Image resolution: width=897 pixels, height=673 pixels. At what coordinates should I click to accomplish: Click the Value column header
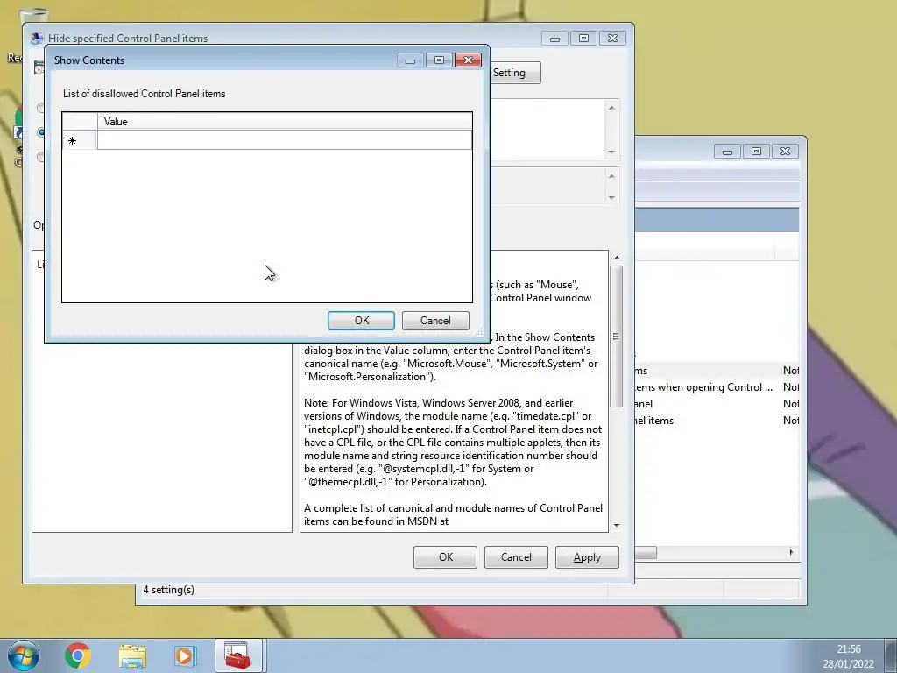click(x=285, y=121)
